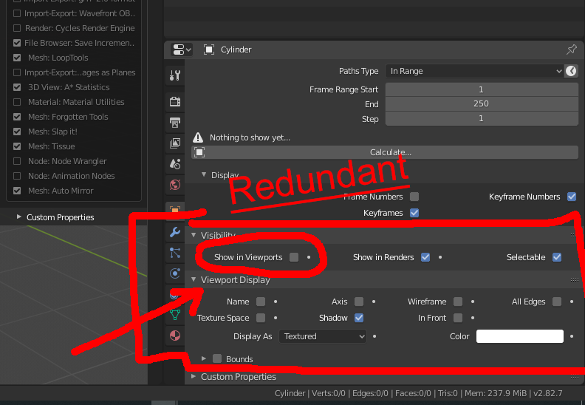The image size is (585, 405).
Task: Open the Tool properties tab
Action: [174, 75]
